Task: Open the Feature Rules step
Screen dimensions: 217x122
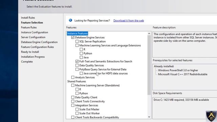Action: click(29, 27)
